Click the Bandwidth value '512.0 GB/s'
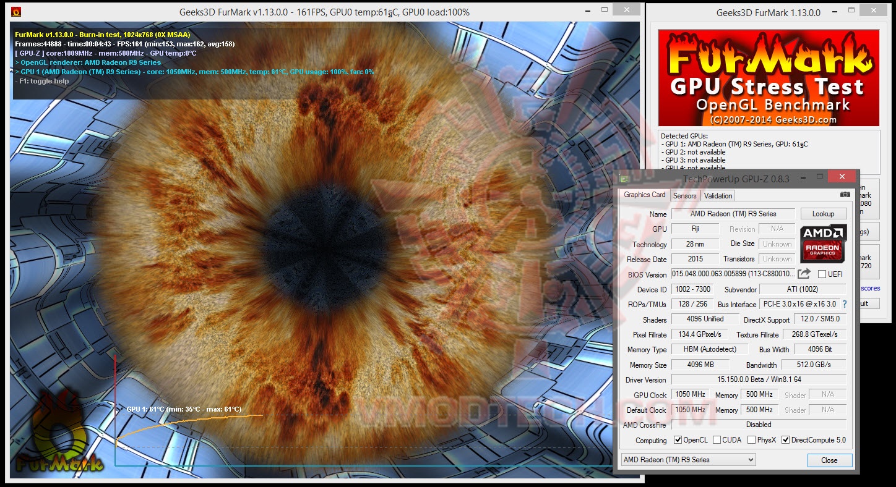Viewport: 896px width, 487px height. coord(814,365)
